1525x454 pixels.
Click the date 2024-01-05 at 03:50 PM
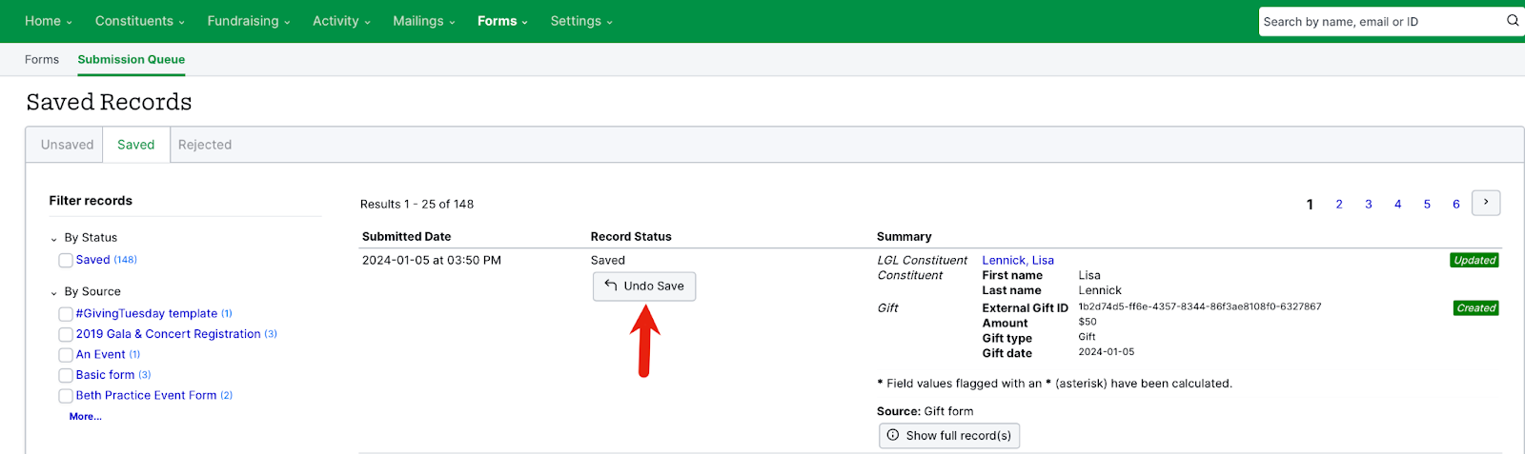click(x=432, y=260)
